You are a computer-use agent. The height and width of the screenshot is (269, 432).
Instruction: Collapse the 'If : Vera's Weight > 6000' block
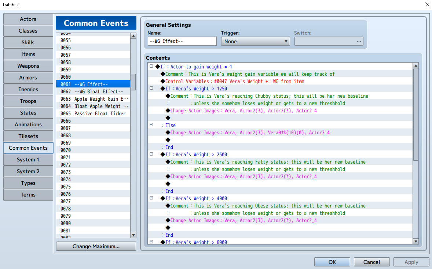coord(151,242)
